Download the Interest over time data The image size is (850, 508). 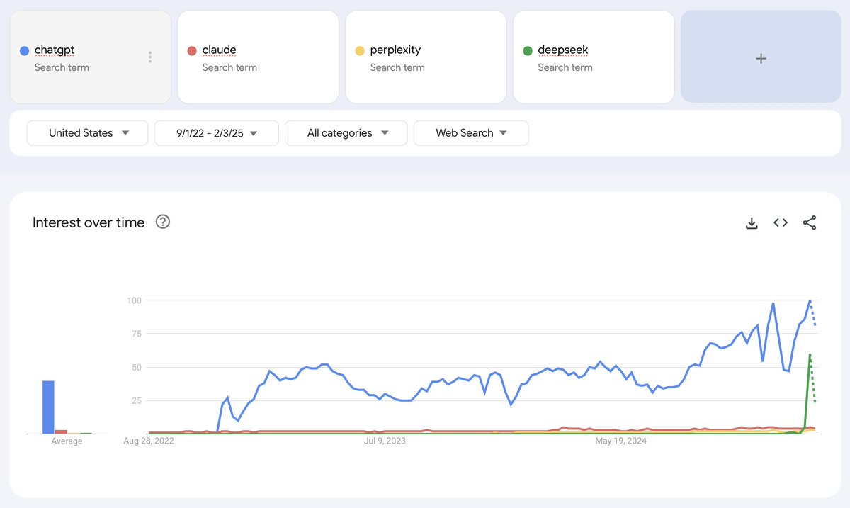click(752, 223)
